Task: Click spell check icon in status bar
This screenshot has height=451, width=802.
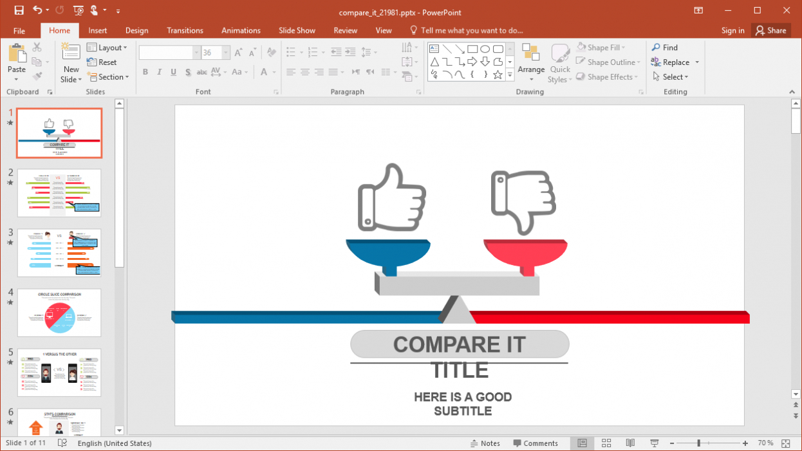Action: tap(62, 443)
